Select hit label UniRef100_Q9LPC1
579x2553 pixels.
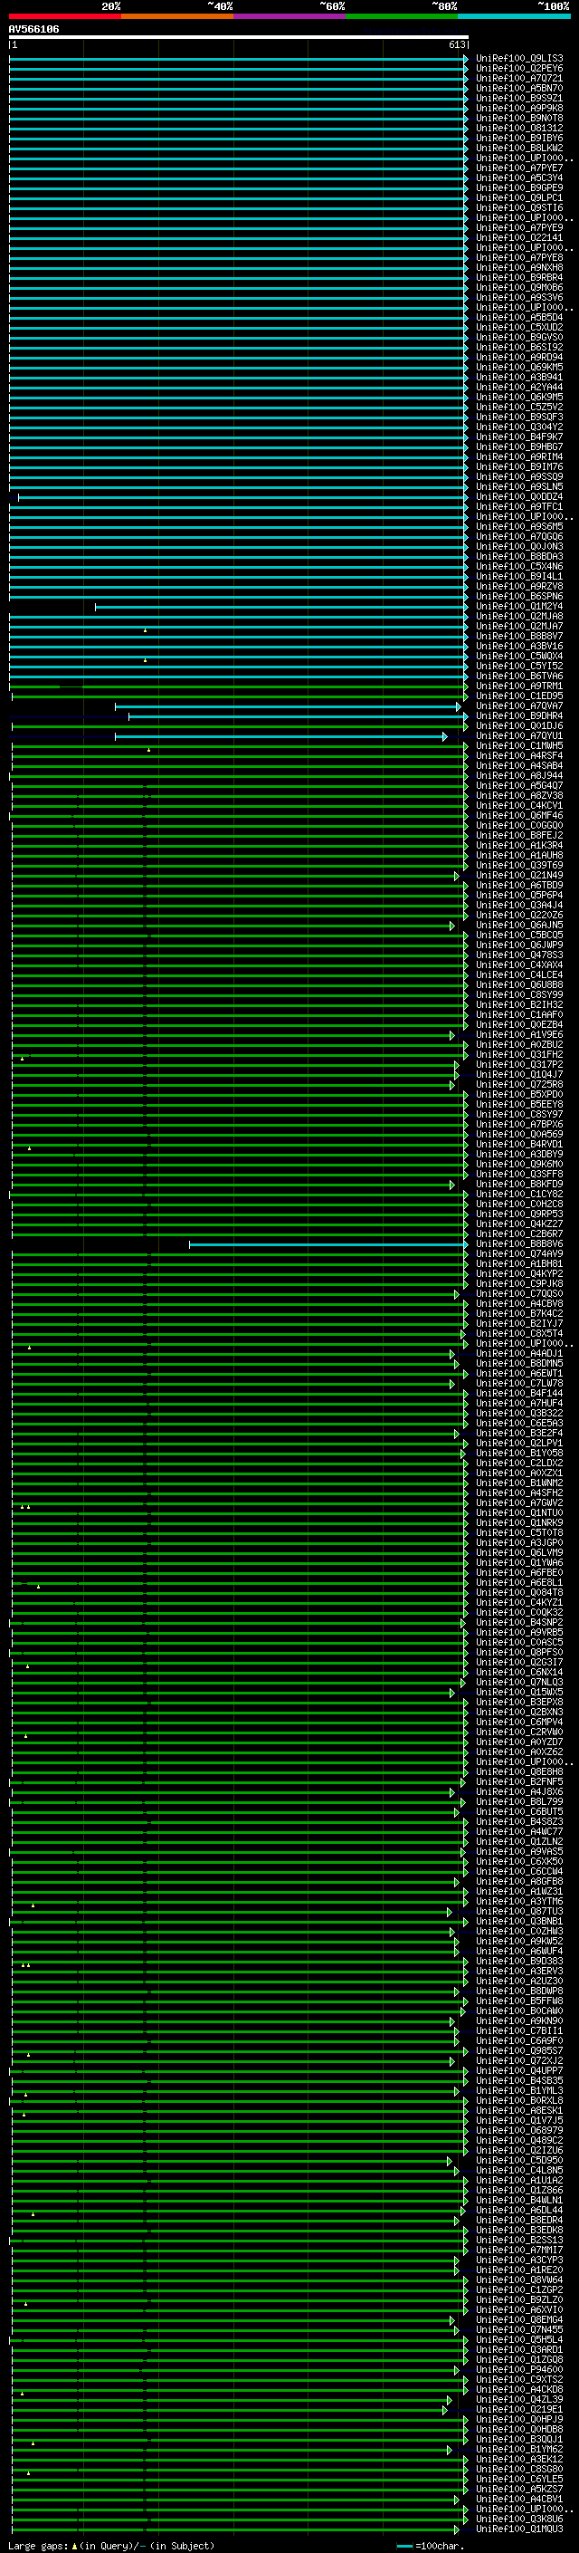point(518,198)
